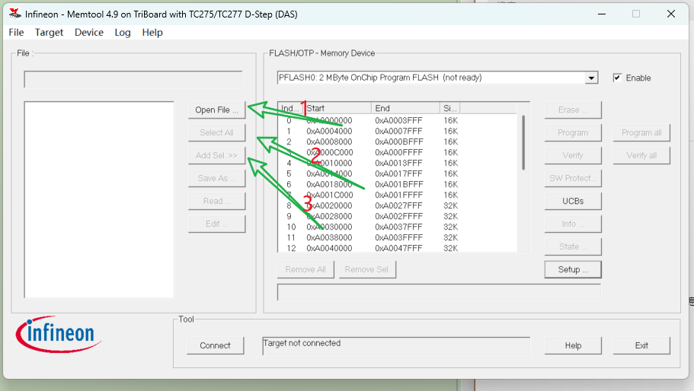Select sector row ending 0xA0017FFF
This screenshot has width=694, height=391.
coord(397,173)
